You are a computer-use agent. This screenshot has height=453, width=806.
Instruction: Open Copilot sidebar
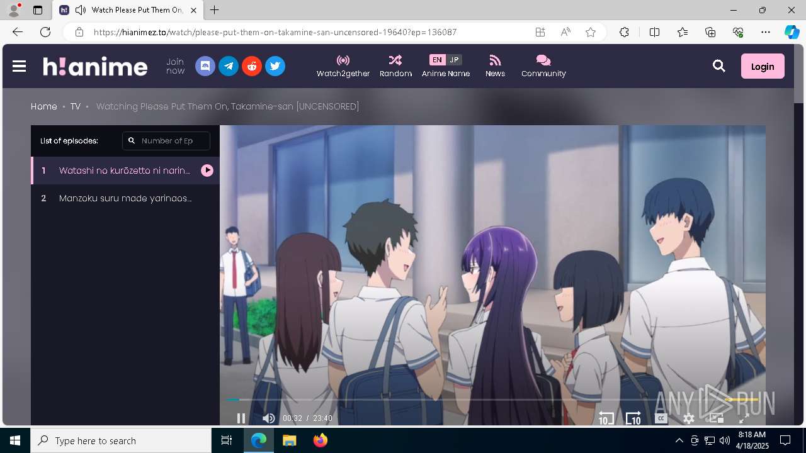pyautogui.click(x=792, y=32)
